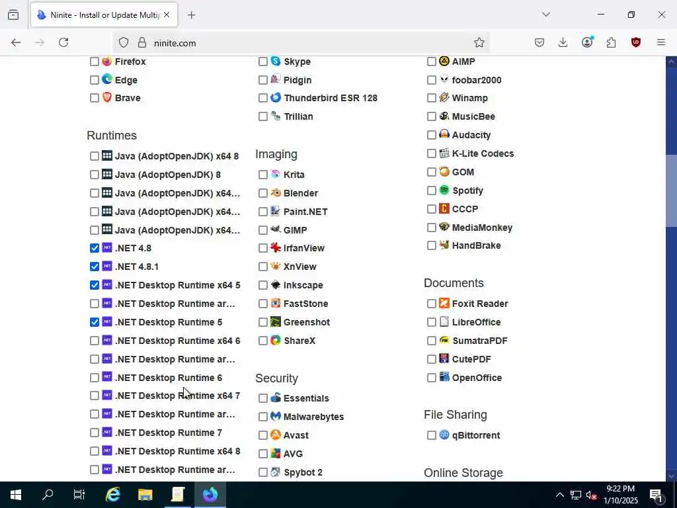Viewport: 677px width, 508px height.
Task: Open Internet Explorer from taskbar
Action: pos(112,495)
